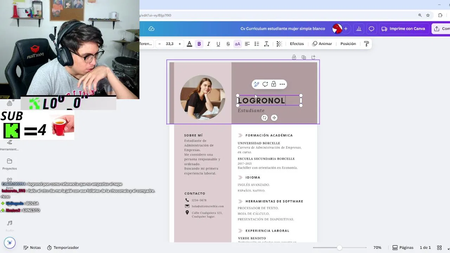Image resolution: width=450 pixels, height=253 pixels.
Task: Toggle bulleted list
Action: [x=257, y=44]
